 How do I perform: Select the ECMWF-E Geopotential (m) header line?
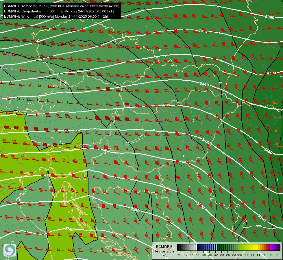tap(61, 11)
